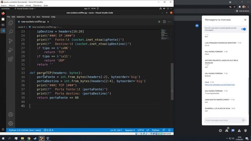Open the Explorer view in VS Code

pyautogui.click(x=11, y=23)
